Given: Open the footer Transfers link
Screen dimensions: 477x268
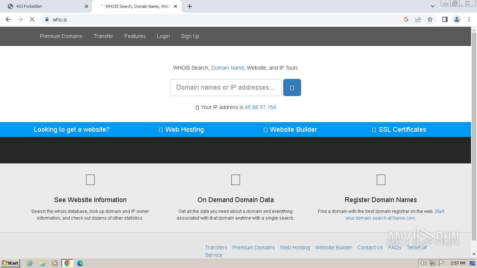Looking at the screenshot, I should pyautogui.click(x=216, y=248).
